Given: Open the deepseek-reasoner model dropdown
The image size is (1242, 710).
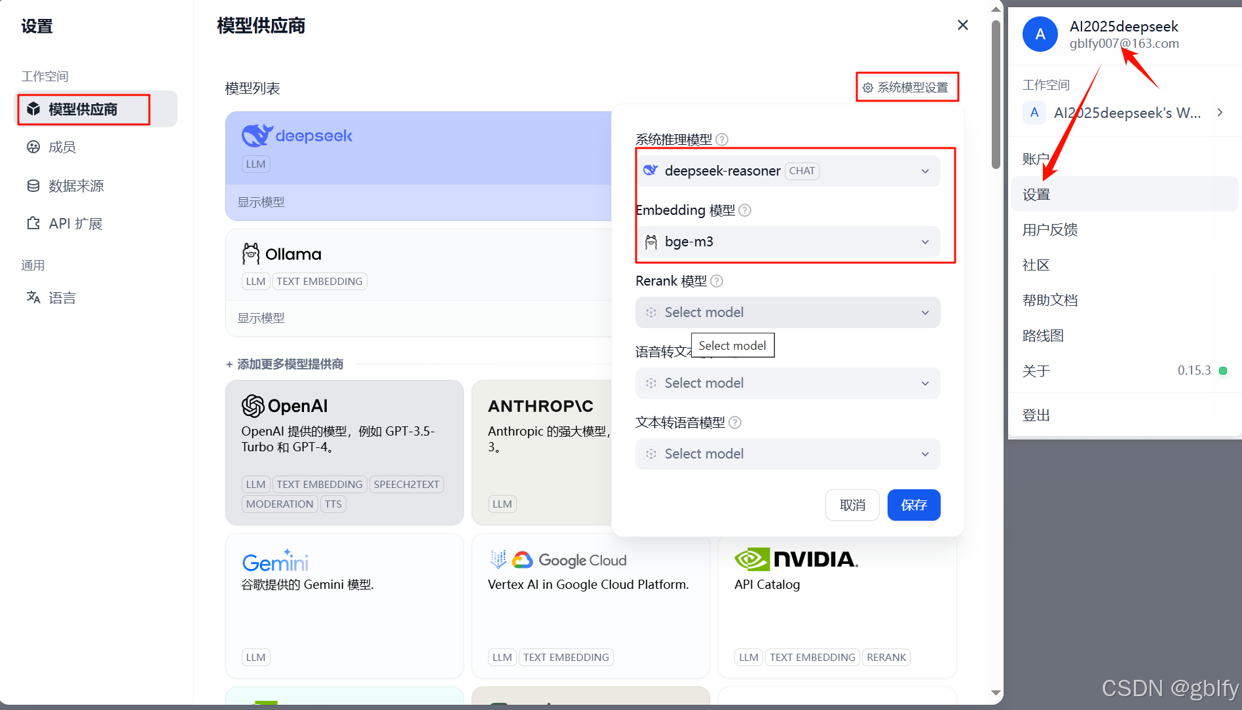Looking at the screenshot, I should (x=788, y=171).
